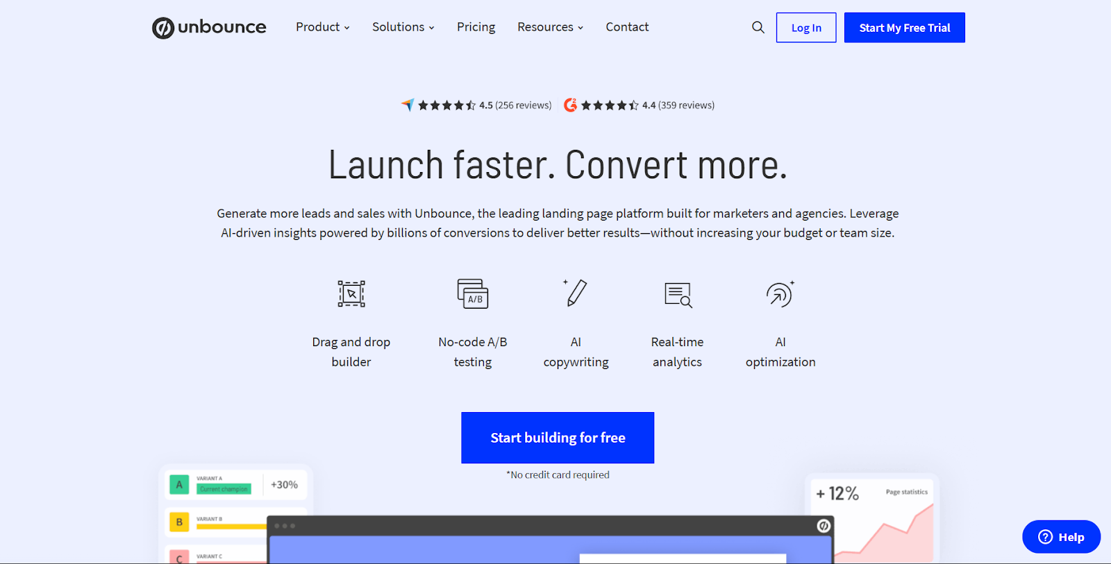This screenshot has height=564, width=1111.
Task: Click the 'No-code A/B testing' label
Action: 473,352
